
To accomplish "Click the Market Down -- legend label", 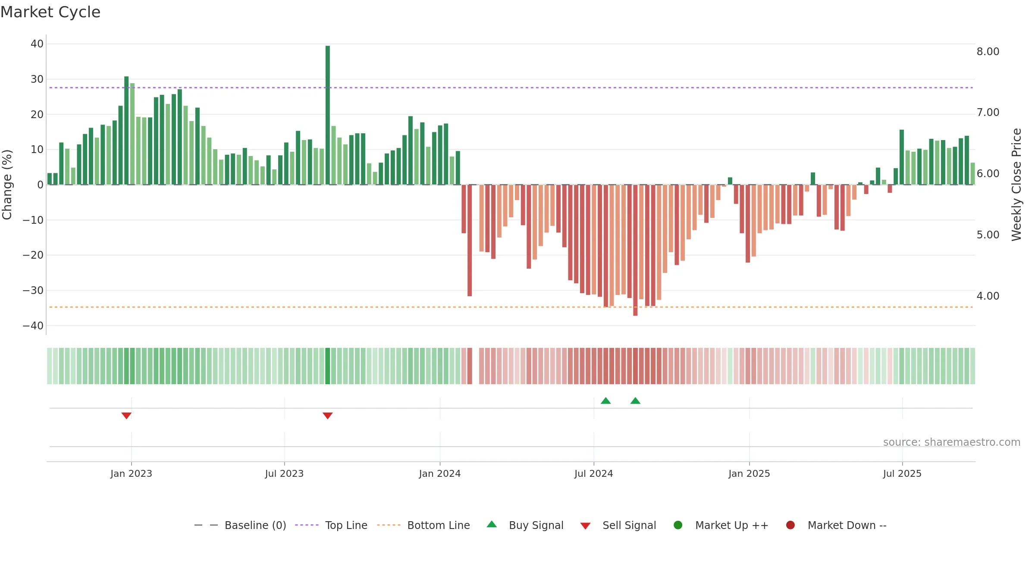I will [847, 526].
